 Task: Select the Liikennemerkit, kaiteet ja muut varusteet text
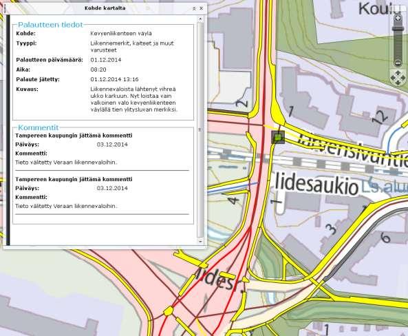tap(132, 47)
